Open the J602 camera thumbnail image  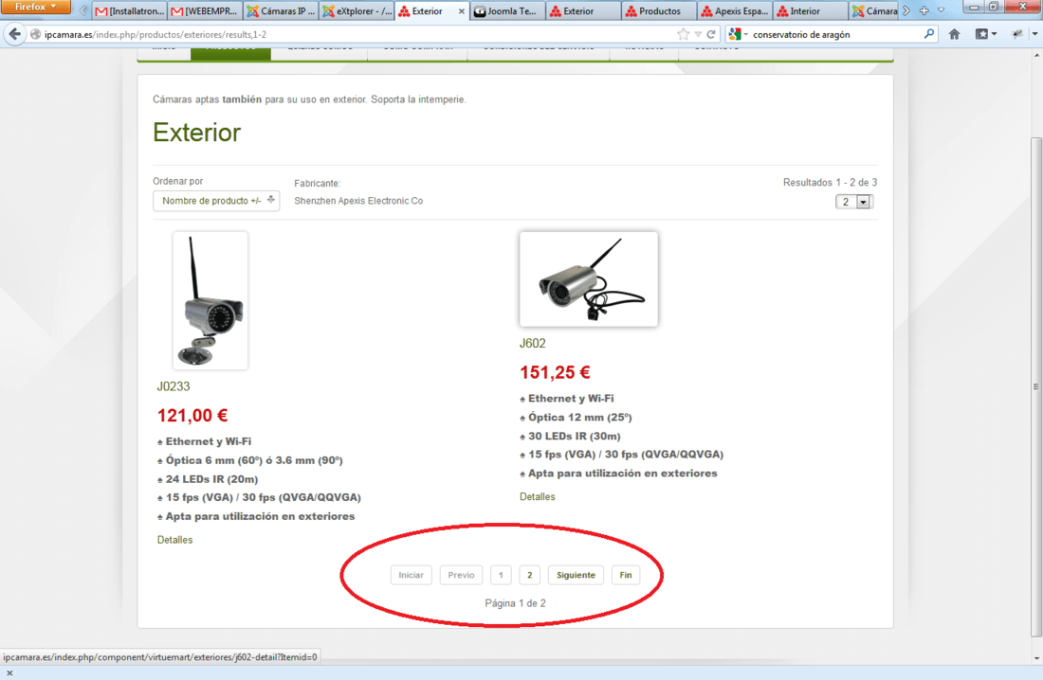point(589,279)
